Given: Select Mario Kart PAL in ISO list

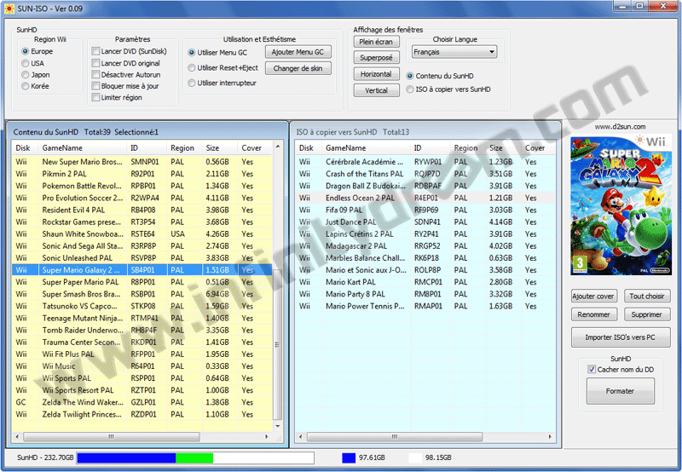Looking at the screenshot, I should 425,282.
